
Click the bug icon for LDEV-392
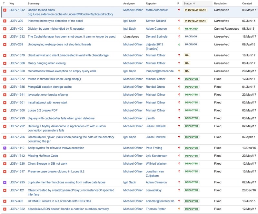[x=5, y=201]
